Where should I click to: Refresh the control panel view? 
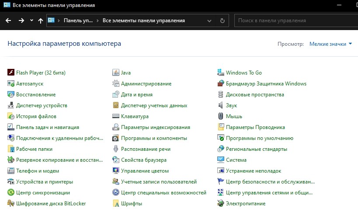tap(222, 20)
